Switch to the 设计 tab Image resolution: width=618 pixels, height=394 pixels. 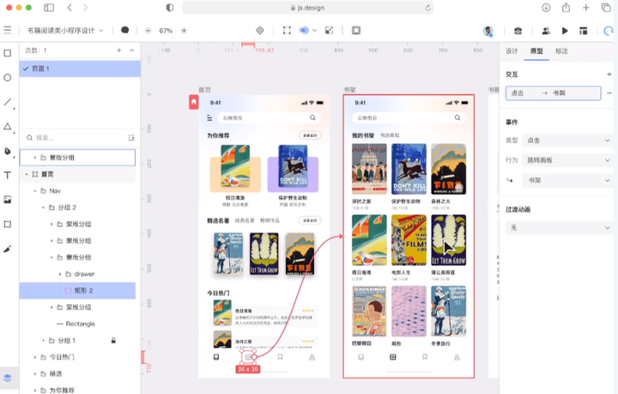point(512,51)
